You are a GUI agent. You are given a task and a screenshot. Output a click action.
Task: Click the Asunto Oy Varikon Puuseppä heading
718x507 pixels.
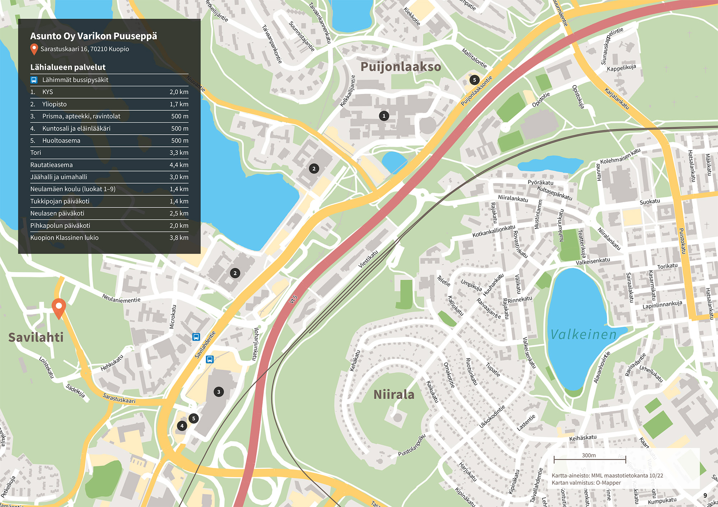[x=93, y=36]
